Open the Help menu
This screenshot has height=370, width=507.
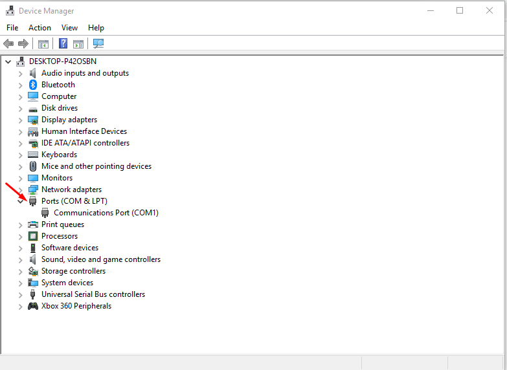coord(96,28)
